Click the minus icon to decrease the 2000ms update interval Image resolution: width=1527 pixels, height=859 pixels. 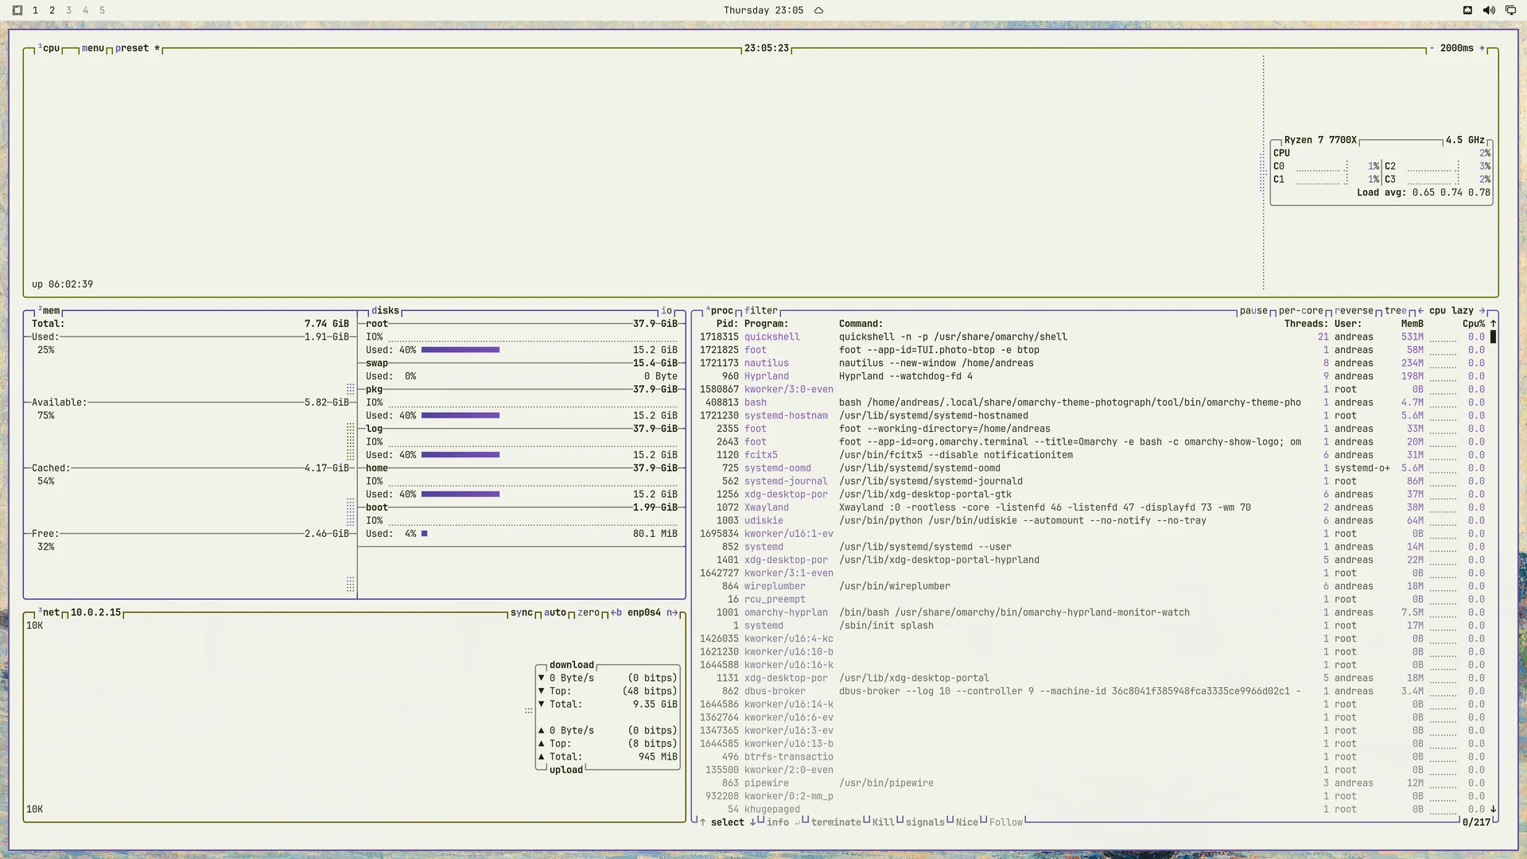pos(1432,49)
